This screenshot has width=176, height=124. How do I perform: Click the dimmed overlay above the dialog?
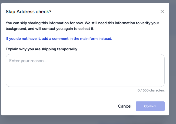[x=88, y=1]
